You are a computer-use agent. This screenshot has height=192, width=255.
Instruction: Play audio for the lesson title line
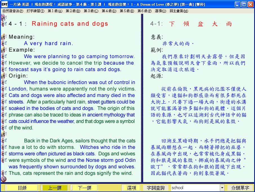tap(4, 24)
